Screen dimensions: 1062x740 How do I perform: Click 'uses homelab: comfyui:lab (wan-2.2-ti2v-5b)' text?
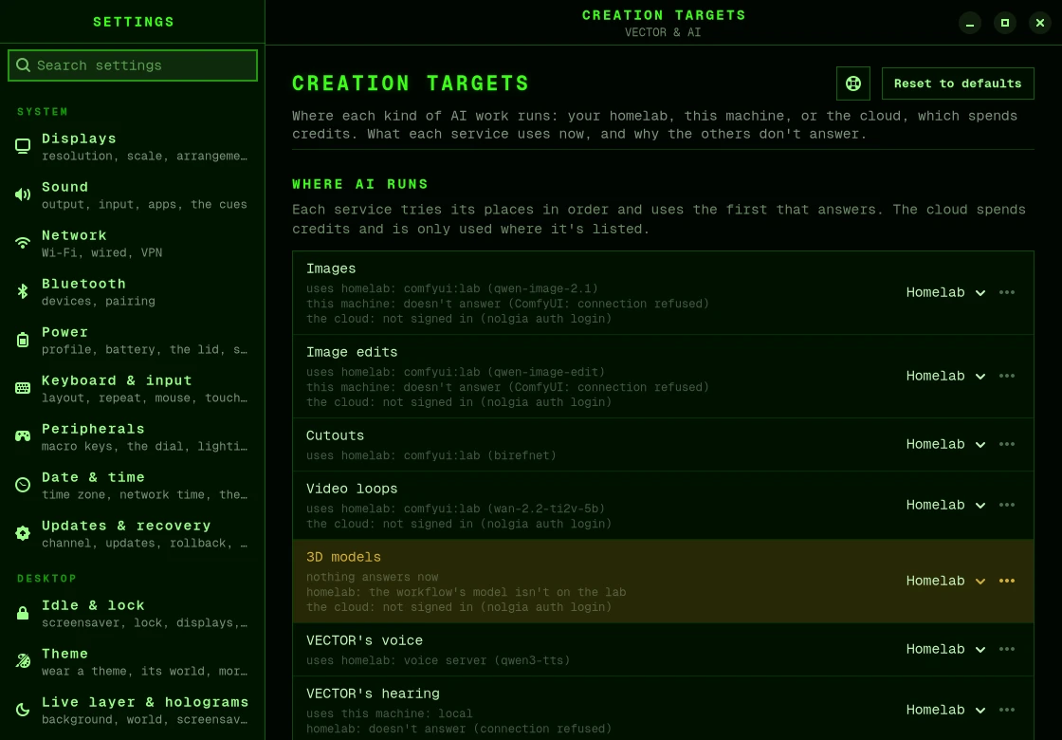click(x=455, y=509)
